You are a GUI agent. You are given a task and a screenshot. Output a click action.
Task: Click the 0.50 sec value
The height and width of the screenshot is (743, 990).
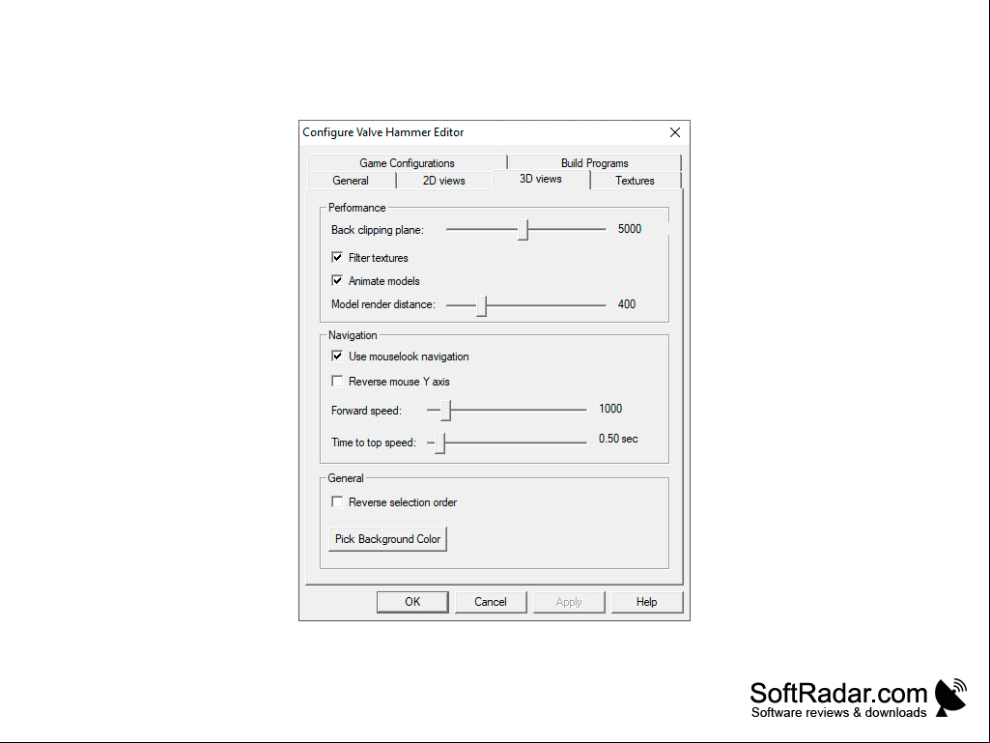tap(618, 439)
